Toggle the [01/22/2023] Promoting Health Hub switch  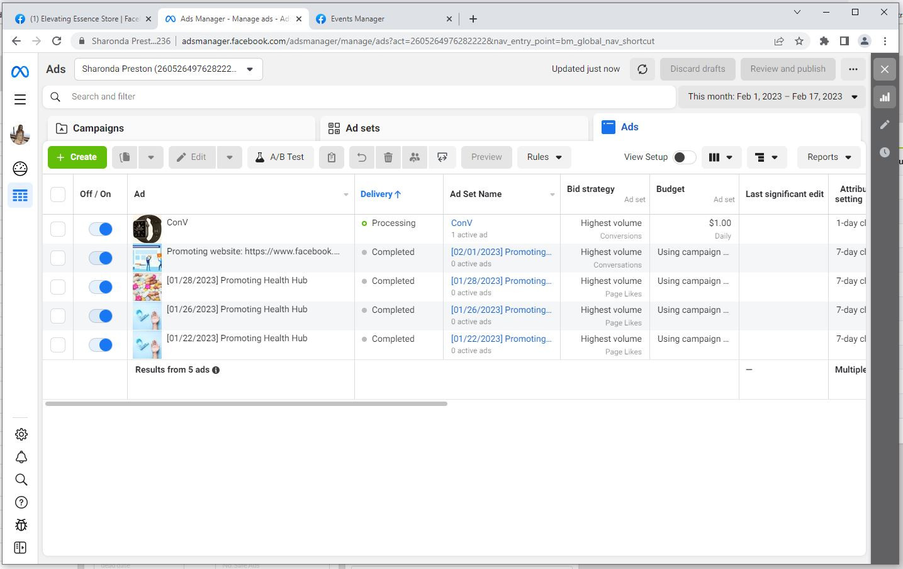[101, 345]
